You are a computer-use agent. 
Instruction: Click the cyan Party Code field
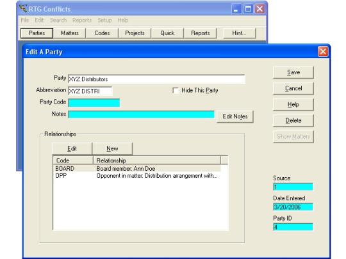(94, 103)
